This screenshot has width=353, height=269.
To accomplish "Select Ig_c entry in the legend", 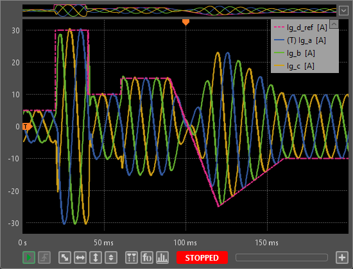I will pos(294,66).
